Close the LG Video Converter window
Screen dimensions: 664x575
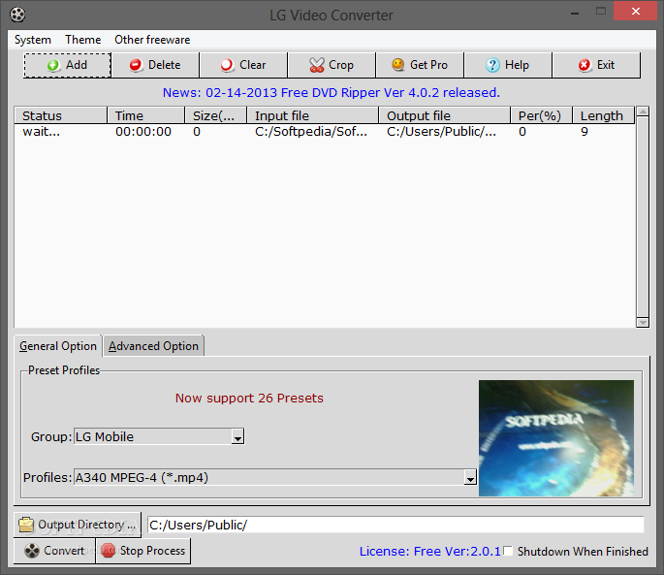point(635,11)
